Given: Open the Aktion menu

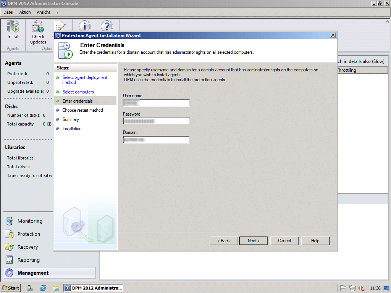Looking at the screenshot, I should [x=25, y=12].
